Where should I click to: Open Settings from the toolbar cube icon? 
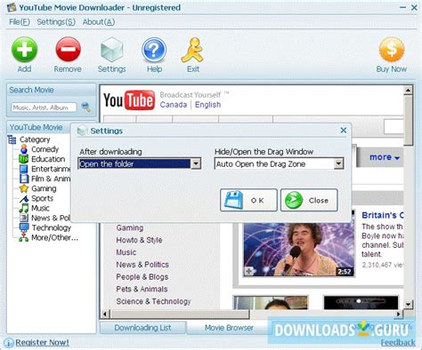pyautogui.click(x=112, y=50)
